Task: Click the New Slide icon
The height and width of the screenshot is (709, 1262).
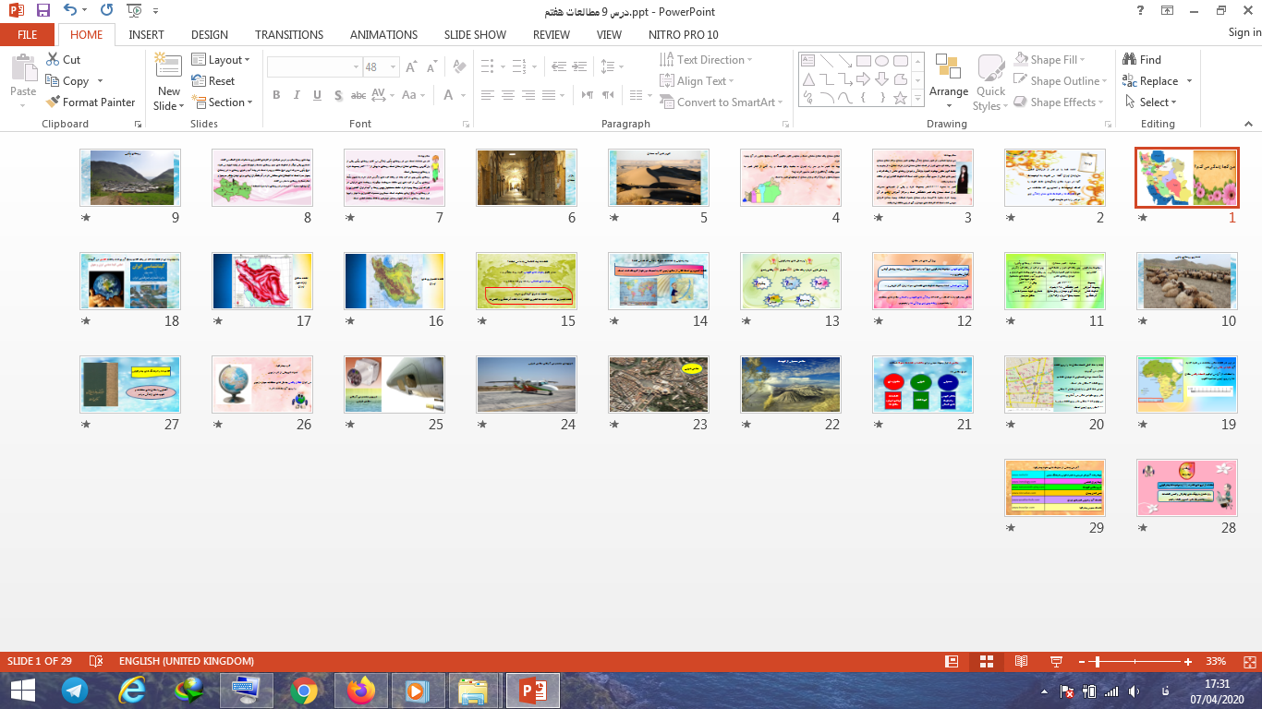Action: tap(168, 69)
